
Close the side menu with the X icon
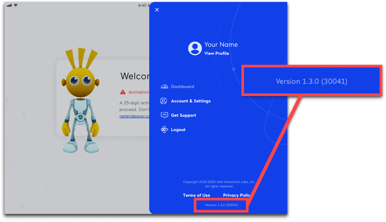157,10
